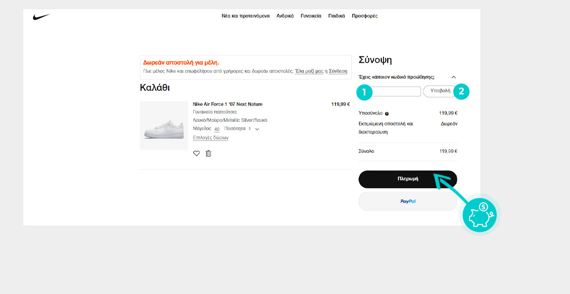Click the help icon beside Υποσύνολο
The width and height of the screenshot is (570, 294).
(387, 114)
